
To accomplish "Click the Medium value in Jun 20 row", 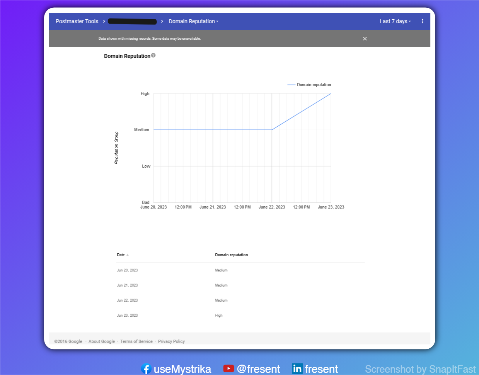I will pyautogui.click(x=221, y=270).
